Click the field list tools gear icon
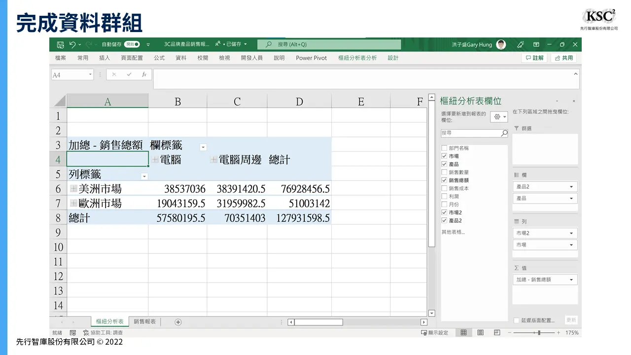The height and width of the screenshot is (355, 631). point(499,117)
